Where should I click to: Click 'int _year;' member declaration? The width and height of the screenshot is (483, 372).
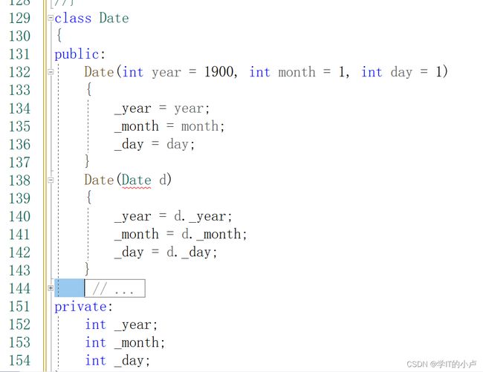point(121,324)
